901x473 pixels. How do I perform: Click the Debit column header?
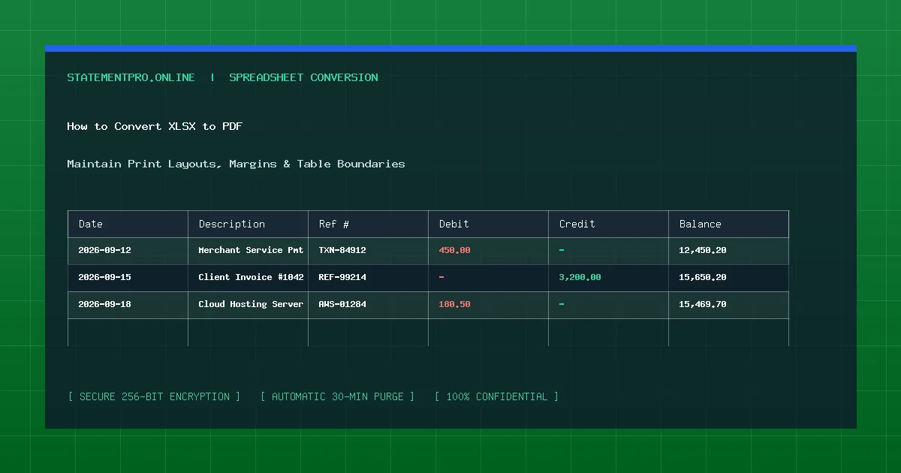(488, 224)
